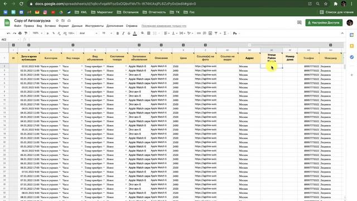The height and width of the screenshot is (201, 357).
Task: Apply percent format to cell
Action: pos(54,33)
